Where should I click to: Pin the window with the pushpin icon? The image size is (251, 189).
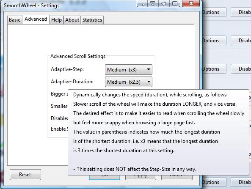click(x=164, y=3)
